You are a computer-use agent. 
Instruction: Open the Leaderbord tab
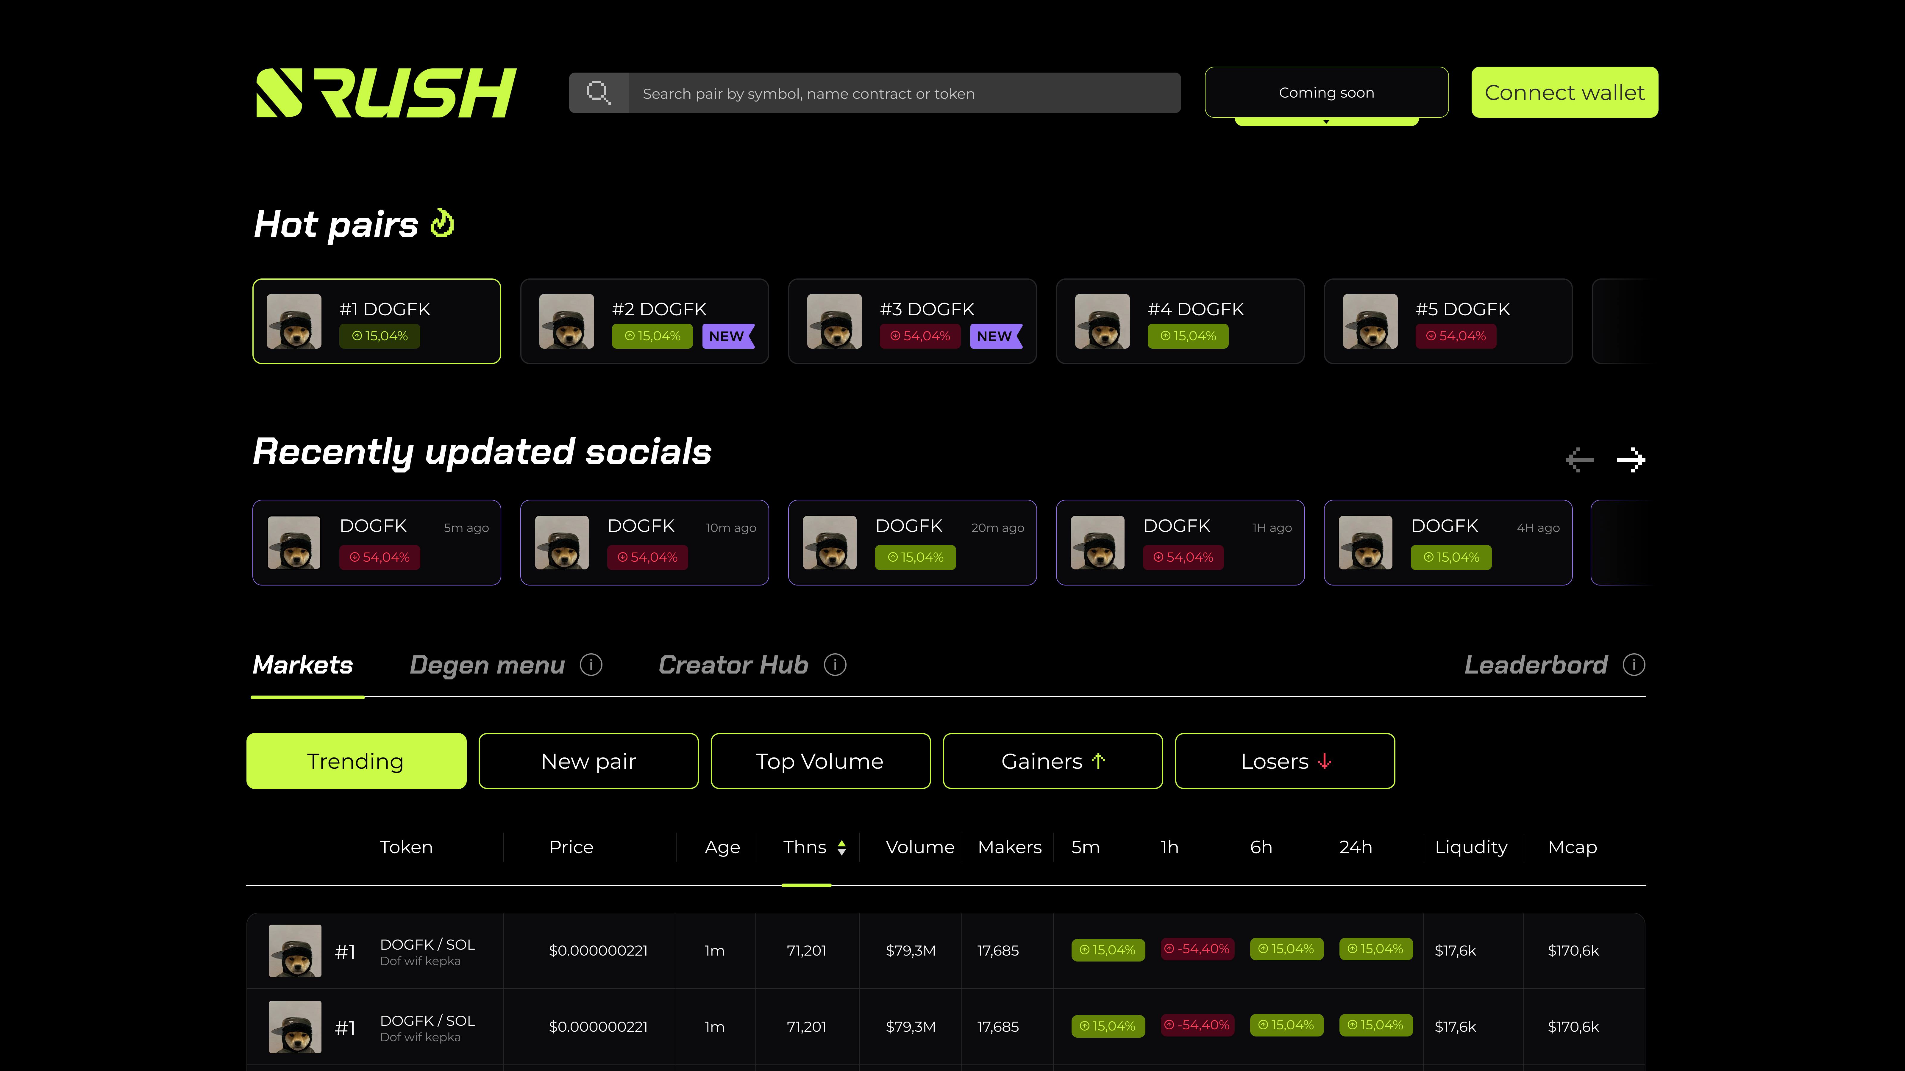[1536, 665]
